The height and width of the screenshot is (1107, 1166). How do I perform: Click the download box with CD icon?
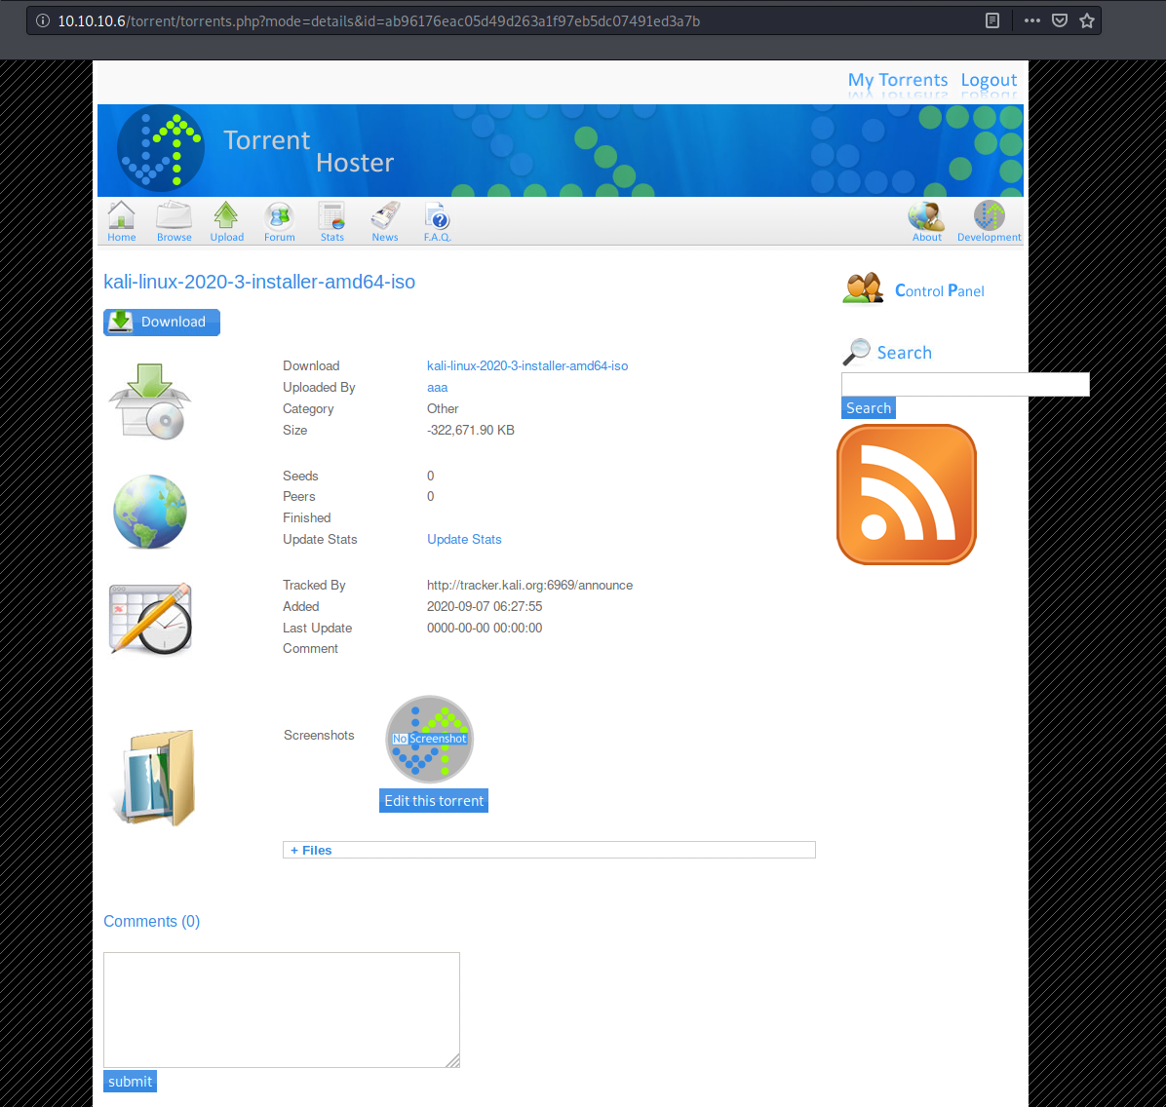click(x=150, y=401)
